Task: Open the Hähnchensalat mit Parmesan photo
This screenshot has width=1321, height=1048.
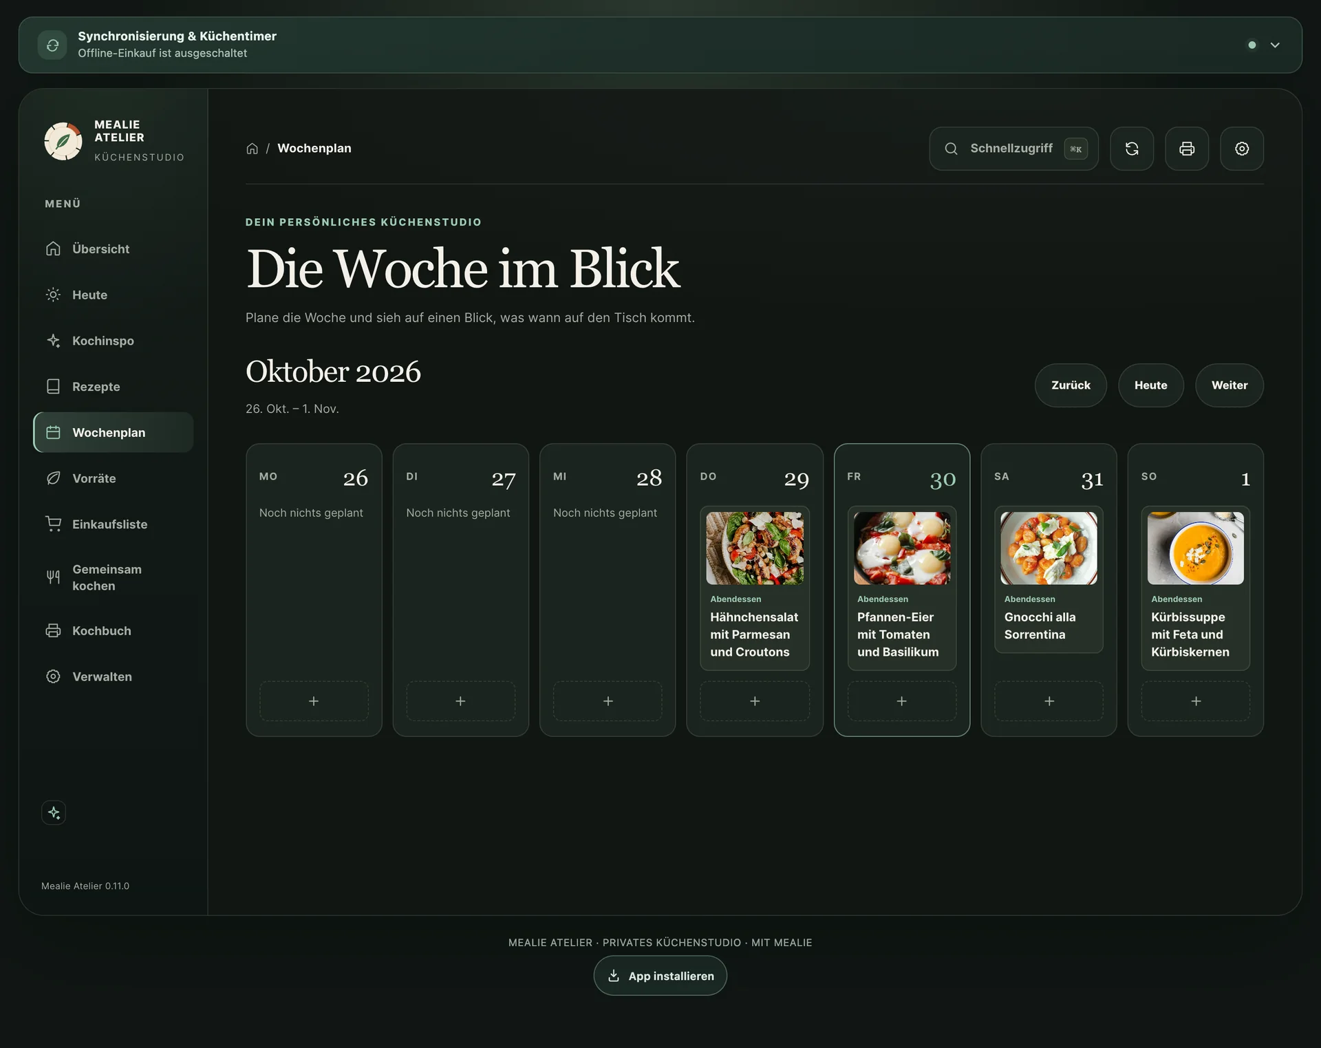Action: point(755,548)
